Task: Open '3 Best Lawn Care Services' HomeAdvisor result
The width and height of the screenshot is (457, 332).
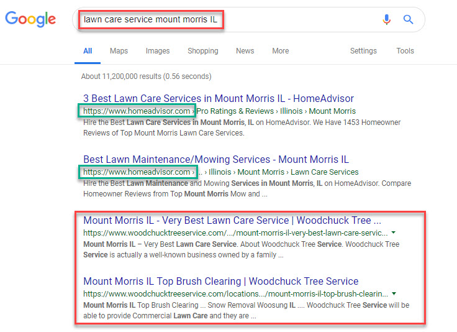Action: 219,99
